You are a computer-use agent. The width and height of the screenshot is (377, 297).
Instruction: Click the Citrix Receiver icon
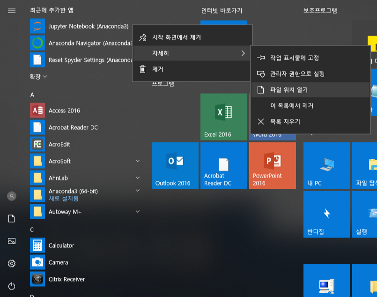point(37,279)
